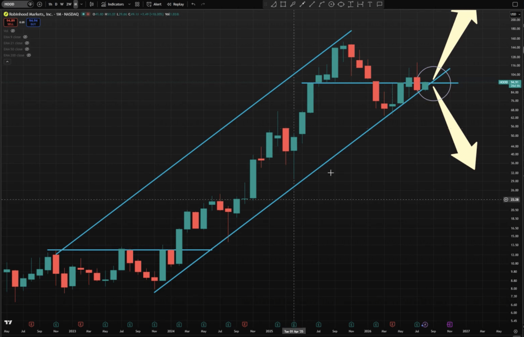Click the purple E earnings marker near Nov 2026
The image size is (524, 337).
click(x=449, y=324)
